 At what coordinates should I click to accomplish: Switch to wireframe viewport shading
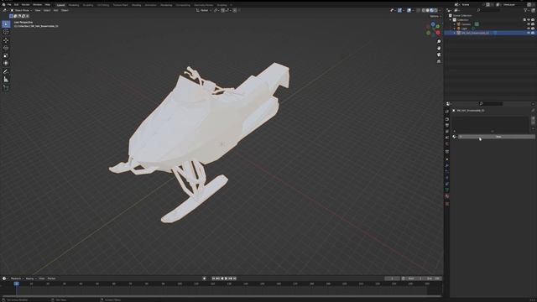(424, 10)
